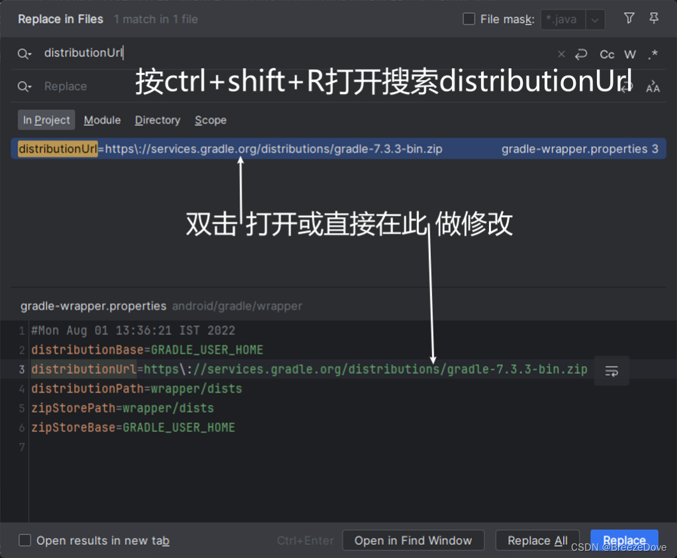Click the zipStoreBase=GRADLE_USER_HOME line
The image size is (677, 558).
tap(133, 428)
